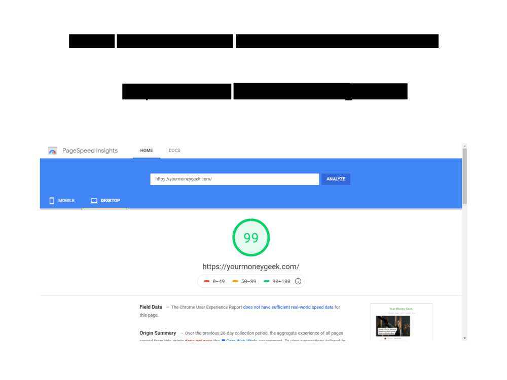The width and height of the screenshot is (507, 380).
Task: Click the ANALYZE button
Action: (336, 179)
